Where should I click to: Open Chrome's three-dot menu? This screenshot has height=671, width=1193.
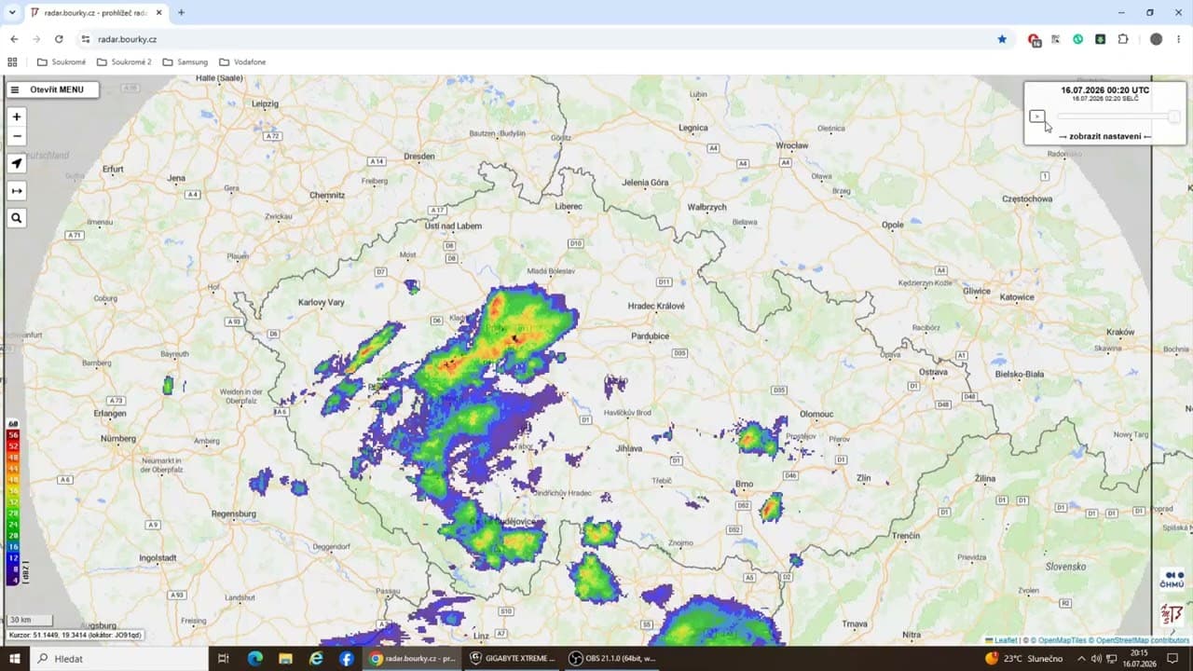[1179, 39]
